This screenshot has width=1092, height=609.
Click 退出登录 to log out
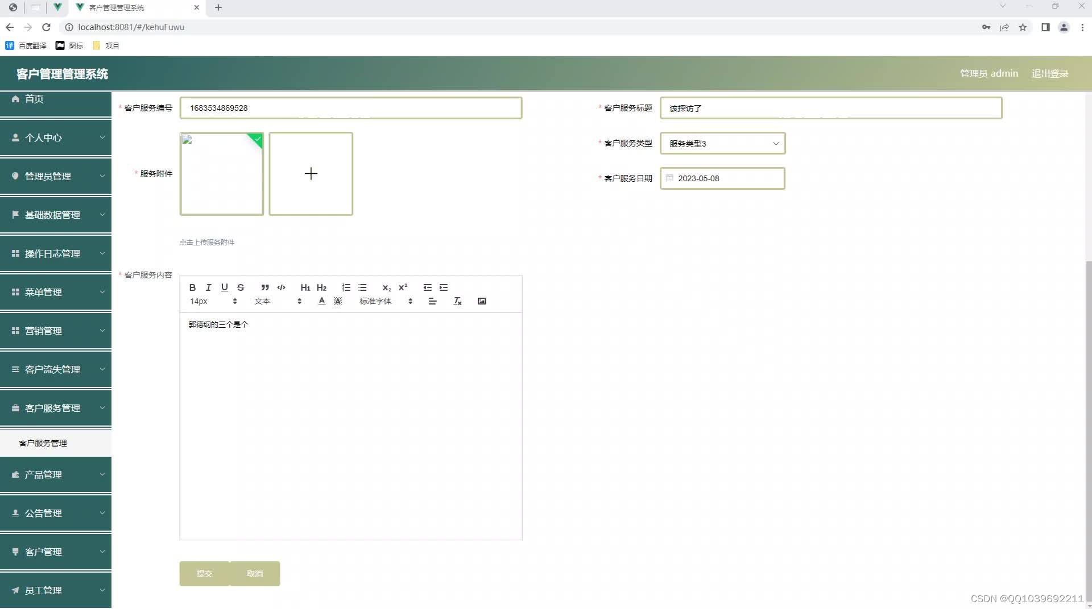[1050, 74]
